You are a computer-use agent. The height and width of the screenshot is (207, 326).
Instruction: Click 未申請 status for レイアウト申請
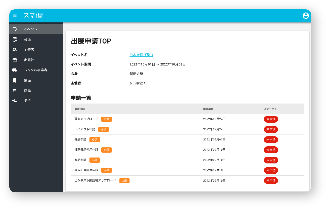point(271,130)
